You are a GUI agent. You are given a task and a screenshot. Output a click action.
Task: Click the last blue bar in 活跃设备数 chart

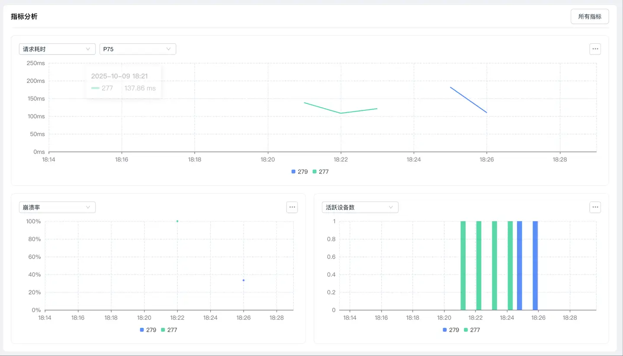(x=535, y=266)
